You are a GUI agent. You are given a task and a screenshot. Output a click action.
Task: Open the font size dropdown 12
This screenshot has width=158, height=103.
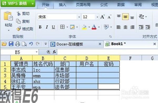97,17
